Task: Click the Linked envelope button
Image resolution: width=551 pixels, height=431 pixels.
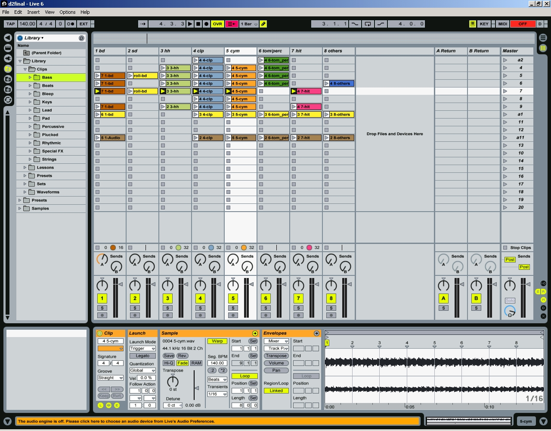Action: (x=276, y=390)
